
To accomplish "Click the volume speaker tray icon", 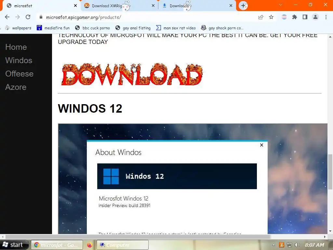I will pos(297,245).
